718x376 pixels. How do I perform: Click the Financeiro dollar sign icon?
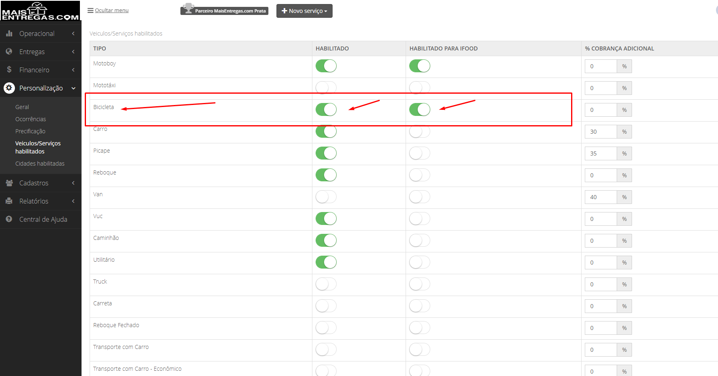point(9,69)
